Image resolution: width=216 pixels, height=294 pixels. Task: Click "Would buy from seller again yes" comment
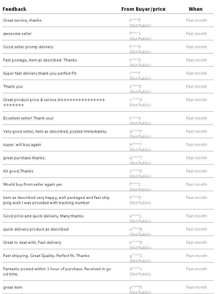coord(32,184)
